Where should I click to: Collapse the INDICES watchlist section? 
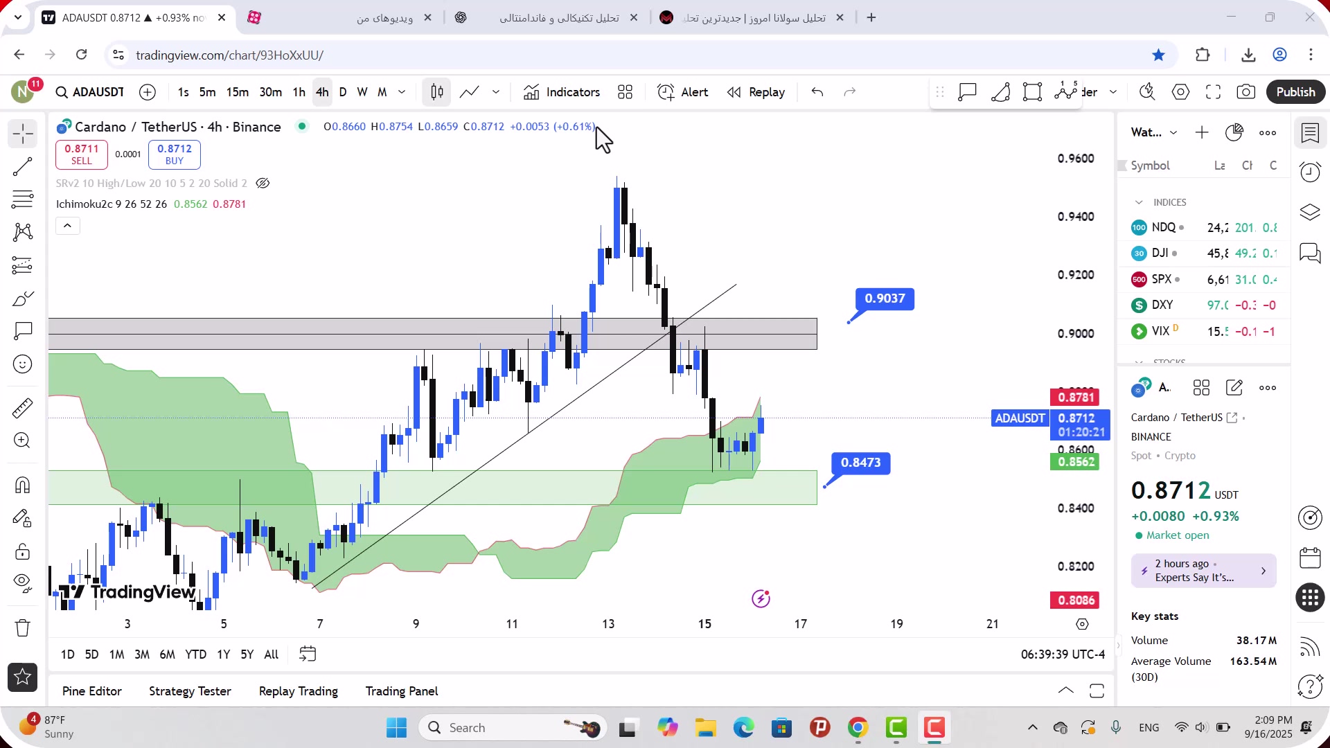1139,202
